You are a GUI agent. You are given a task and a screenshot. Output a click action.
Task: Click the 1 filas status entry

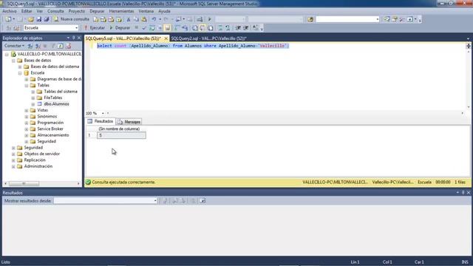(460, 183)
